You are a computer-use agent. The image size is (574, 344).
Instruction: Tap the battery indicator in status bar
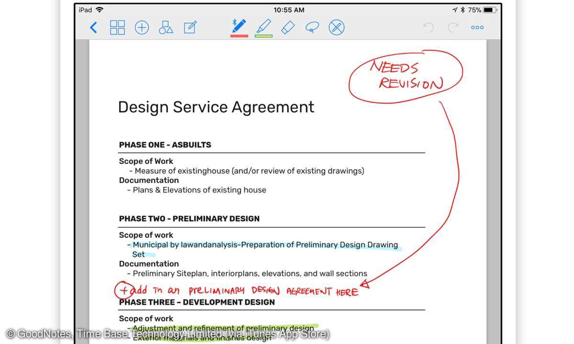[x=489, y=10]
